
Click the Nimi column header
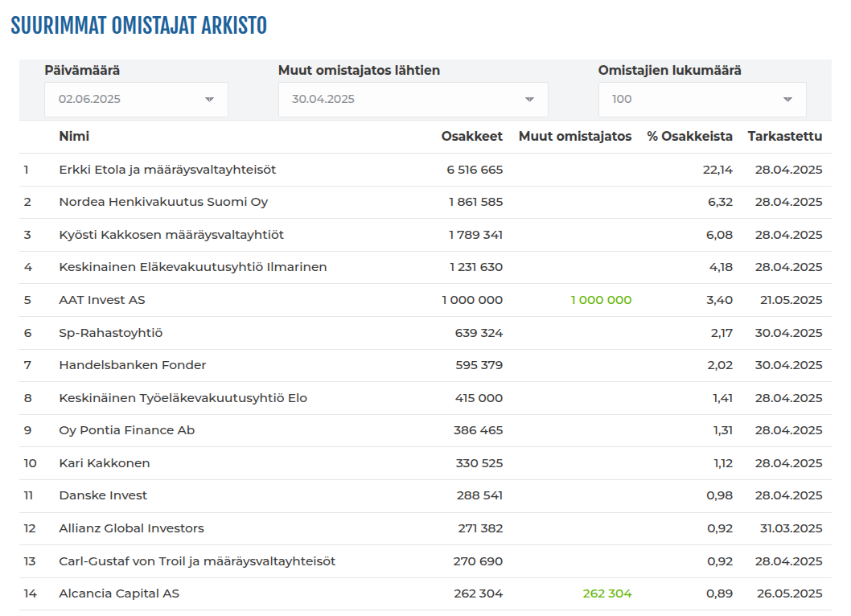[74, 136]
